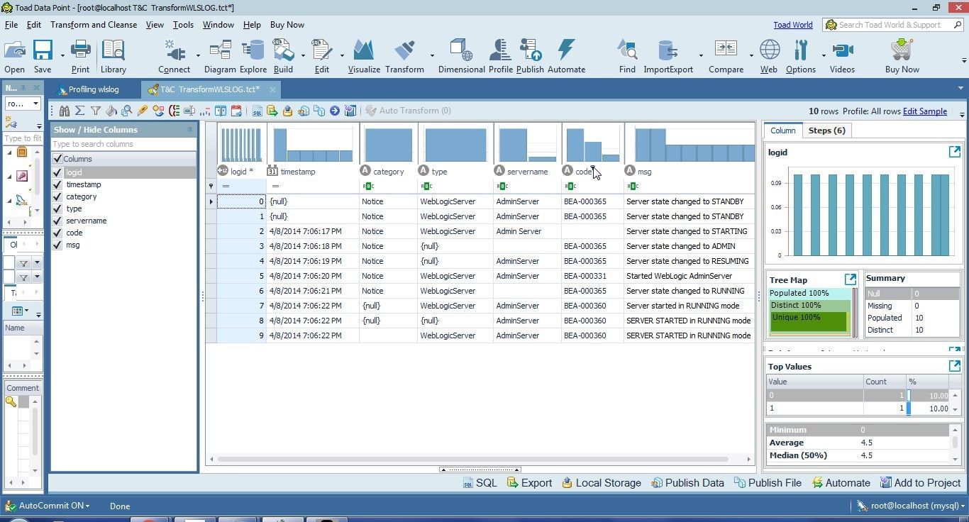The image size is (969, 522).
Task: Click the Publish Data button
Action: (687, 483)
